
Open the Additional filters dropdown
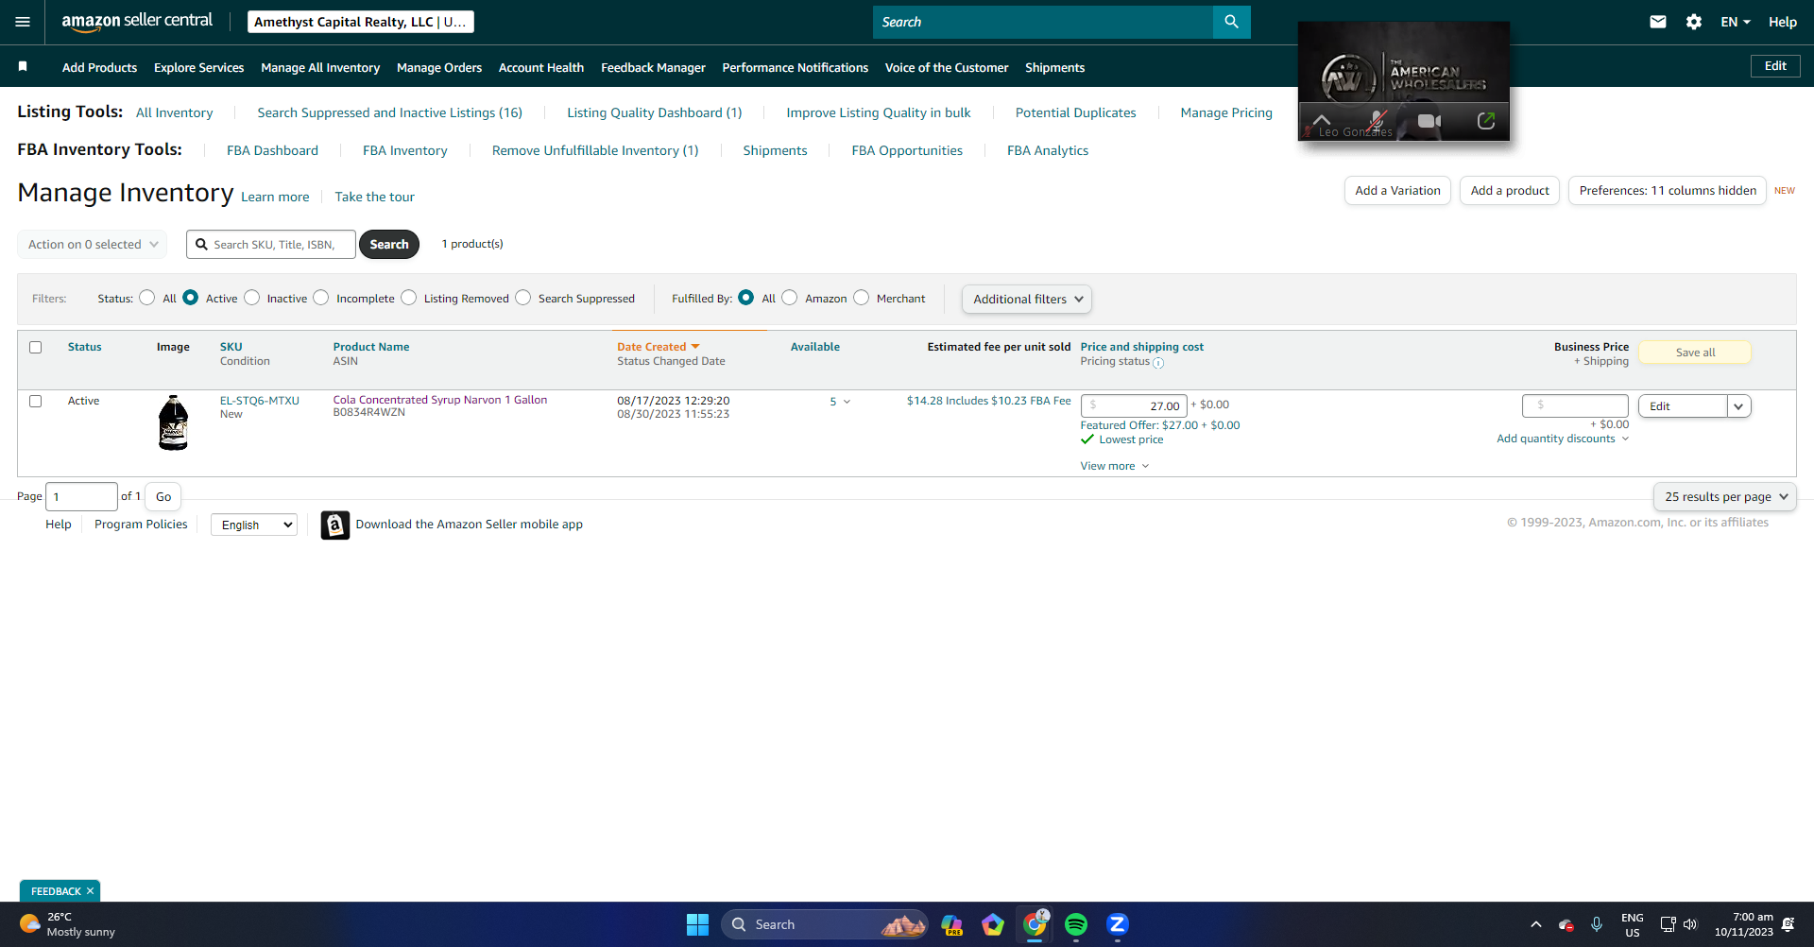[1027, 299]
